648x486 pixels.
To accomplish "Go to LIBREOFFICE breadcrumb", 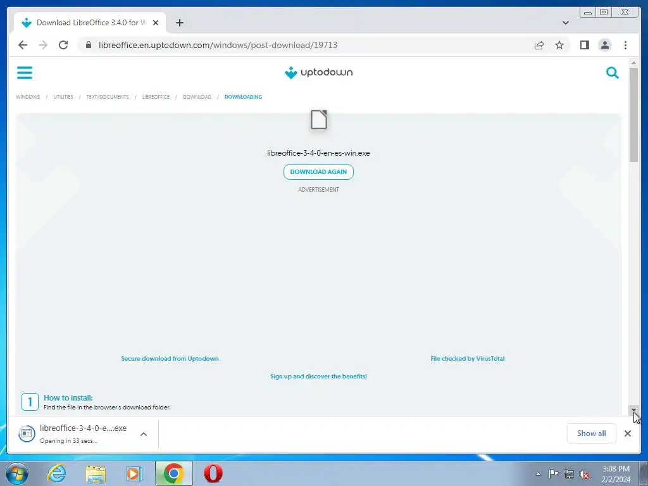I will pyautogui.click(x=156, y=97).
